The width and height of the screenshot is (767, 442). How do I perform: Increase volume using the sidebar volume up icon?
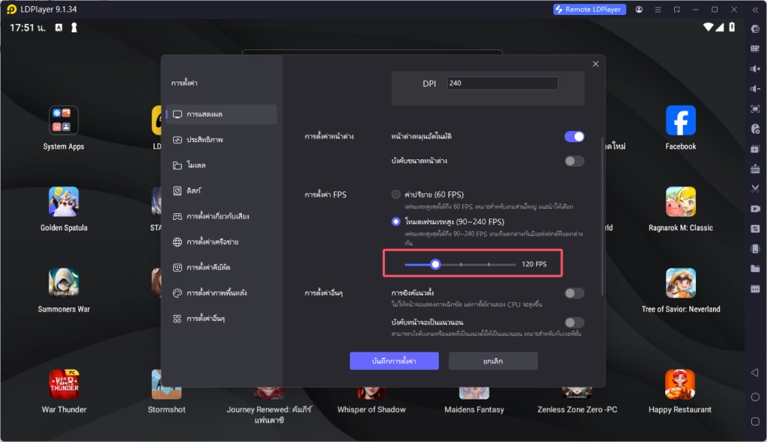tap(757, 68)
